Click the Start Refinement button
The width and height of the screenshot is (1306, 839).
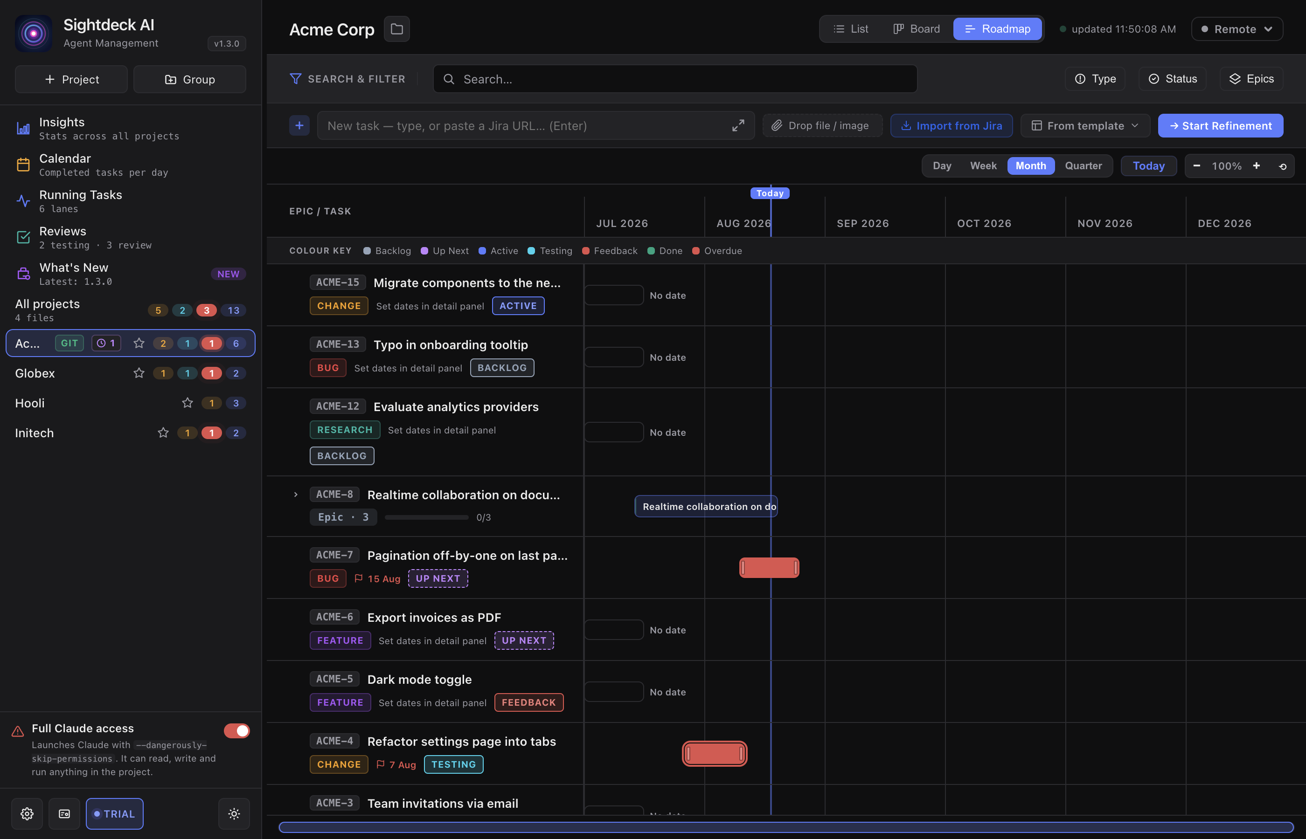coord(1221,126)
